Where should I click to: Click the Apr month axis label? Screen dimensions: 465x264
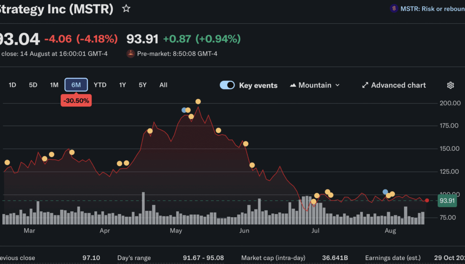[105, 230]
